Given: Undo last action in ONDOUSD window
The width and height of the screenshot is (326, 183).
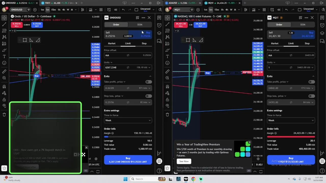Looking at the screenshot, I should click(x=123, y=10).
